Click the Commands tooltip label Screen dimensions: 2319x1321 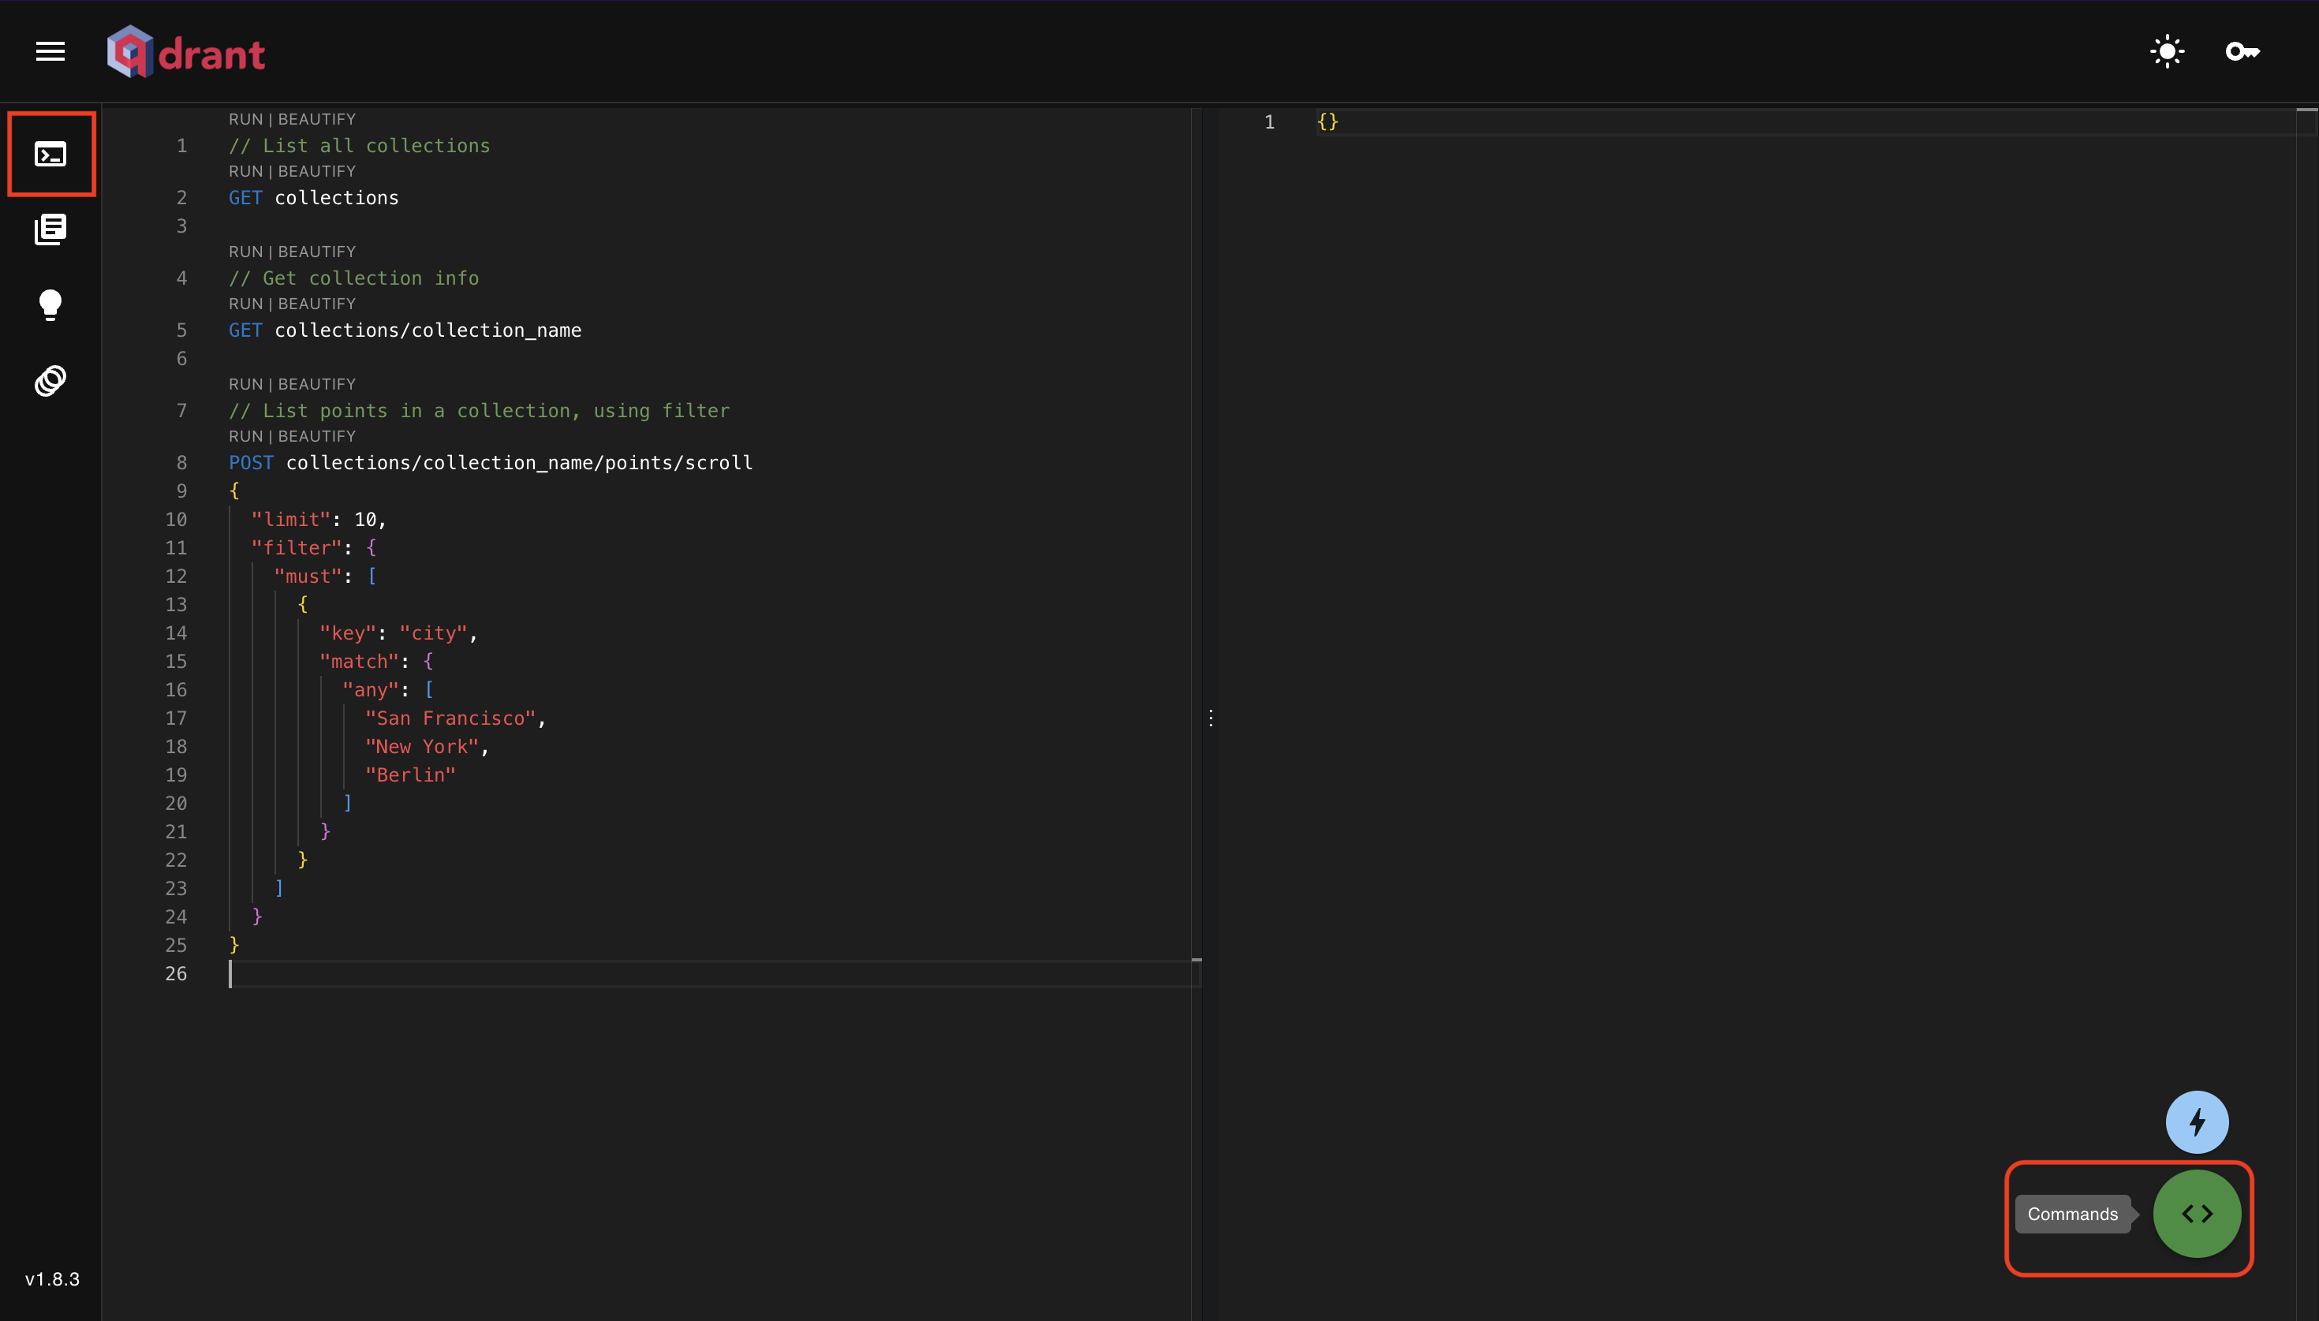coord(2072,1214)
